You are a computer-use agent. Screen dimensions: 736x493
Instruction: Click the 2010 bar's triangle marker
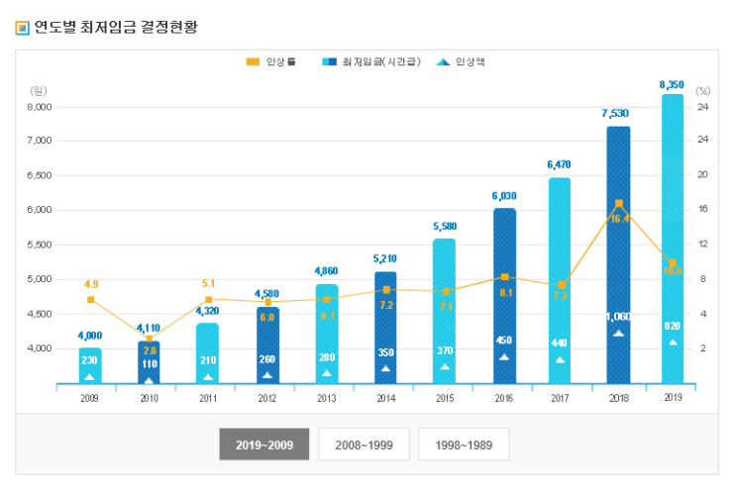coord(149,380)
